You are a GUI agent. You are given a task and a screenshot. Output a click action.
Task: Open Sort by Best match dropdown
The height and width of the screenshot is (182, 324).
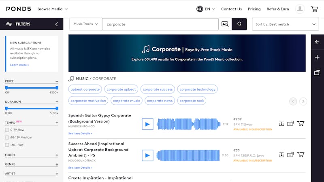286,24
